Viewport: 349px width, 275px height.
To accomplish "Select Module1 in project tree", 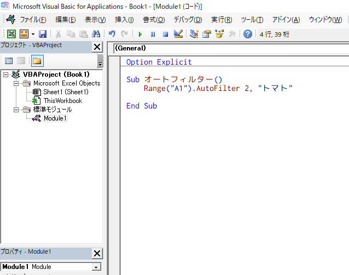I will 55,118.
